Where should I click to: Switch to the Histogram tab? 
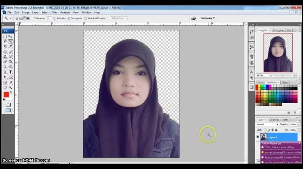click(x=278, y=30)
